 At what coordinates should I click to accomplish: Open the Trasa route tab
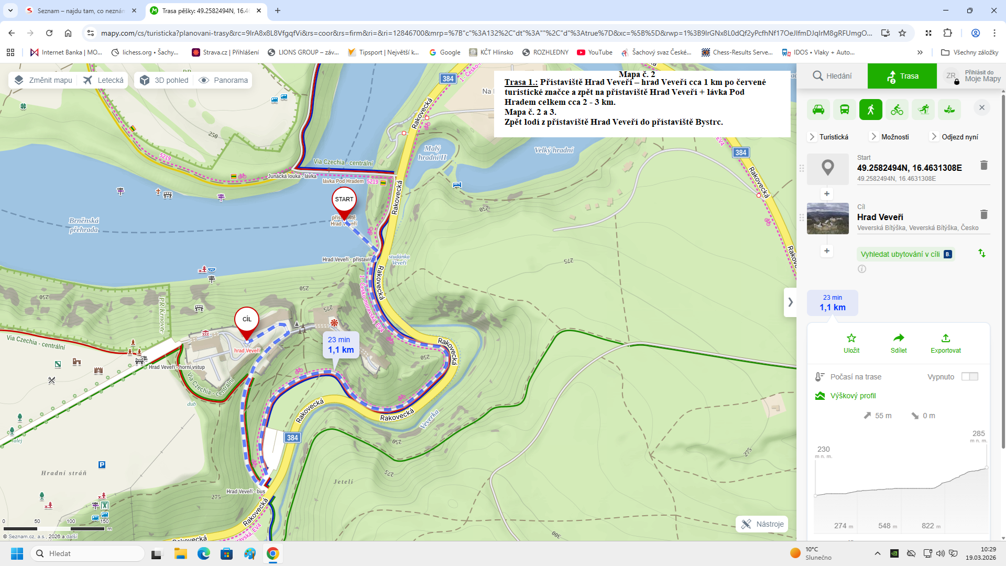tap(902, 76)
